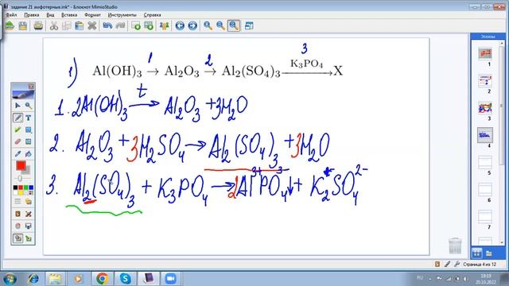
Task: Open the Справка menu
Action: (152, 15)
